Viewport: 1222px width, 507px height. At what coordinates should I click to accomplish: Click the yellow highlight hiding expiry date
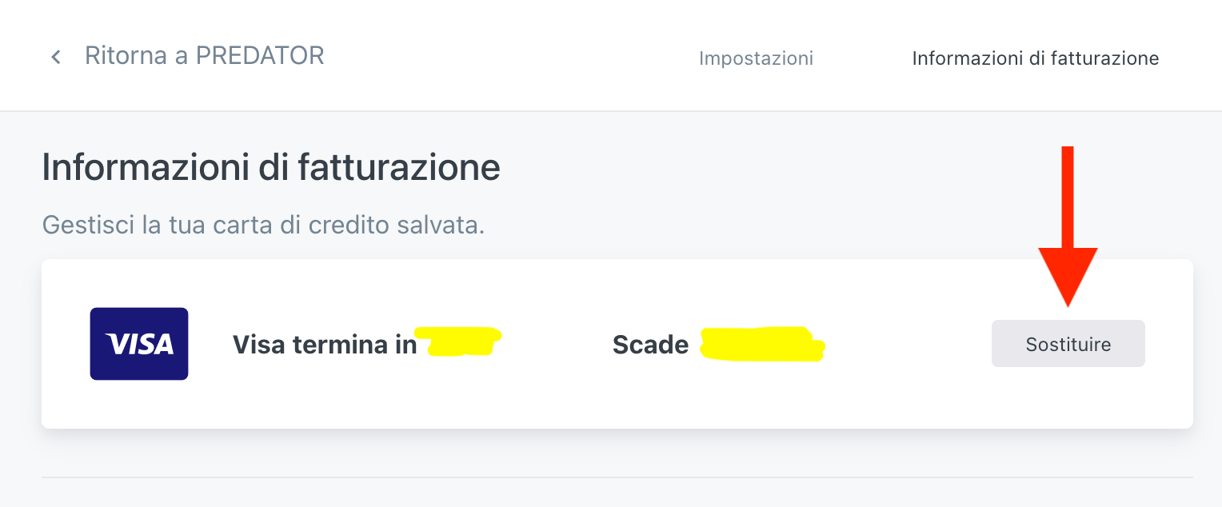pyautogui.click(x=761, y=344)
